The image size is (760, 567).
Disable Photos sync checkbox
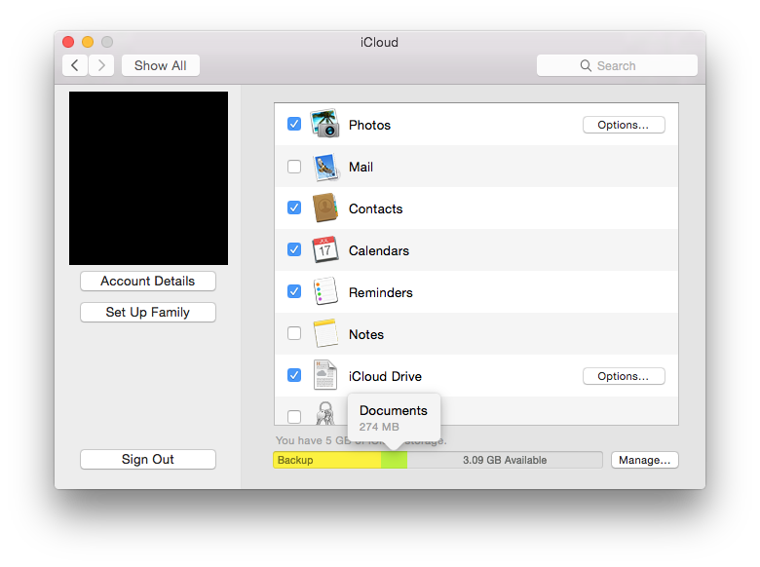[294, 124]
